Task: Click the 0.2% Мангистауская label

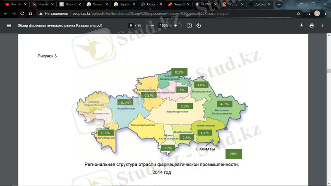Action: pos(106,133)
